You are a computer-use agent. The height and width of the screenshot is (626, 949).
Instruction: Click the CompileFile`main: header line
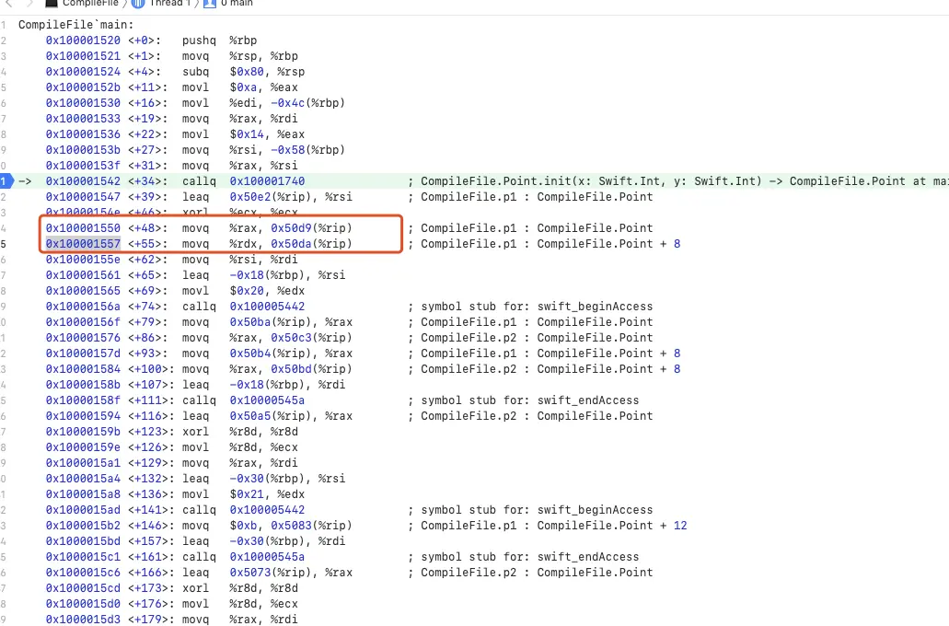(76, 25)
